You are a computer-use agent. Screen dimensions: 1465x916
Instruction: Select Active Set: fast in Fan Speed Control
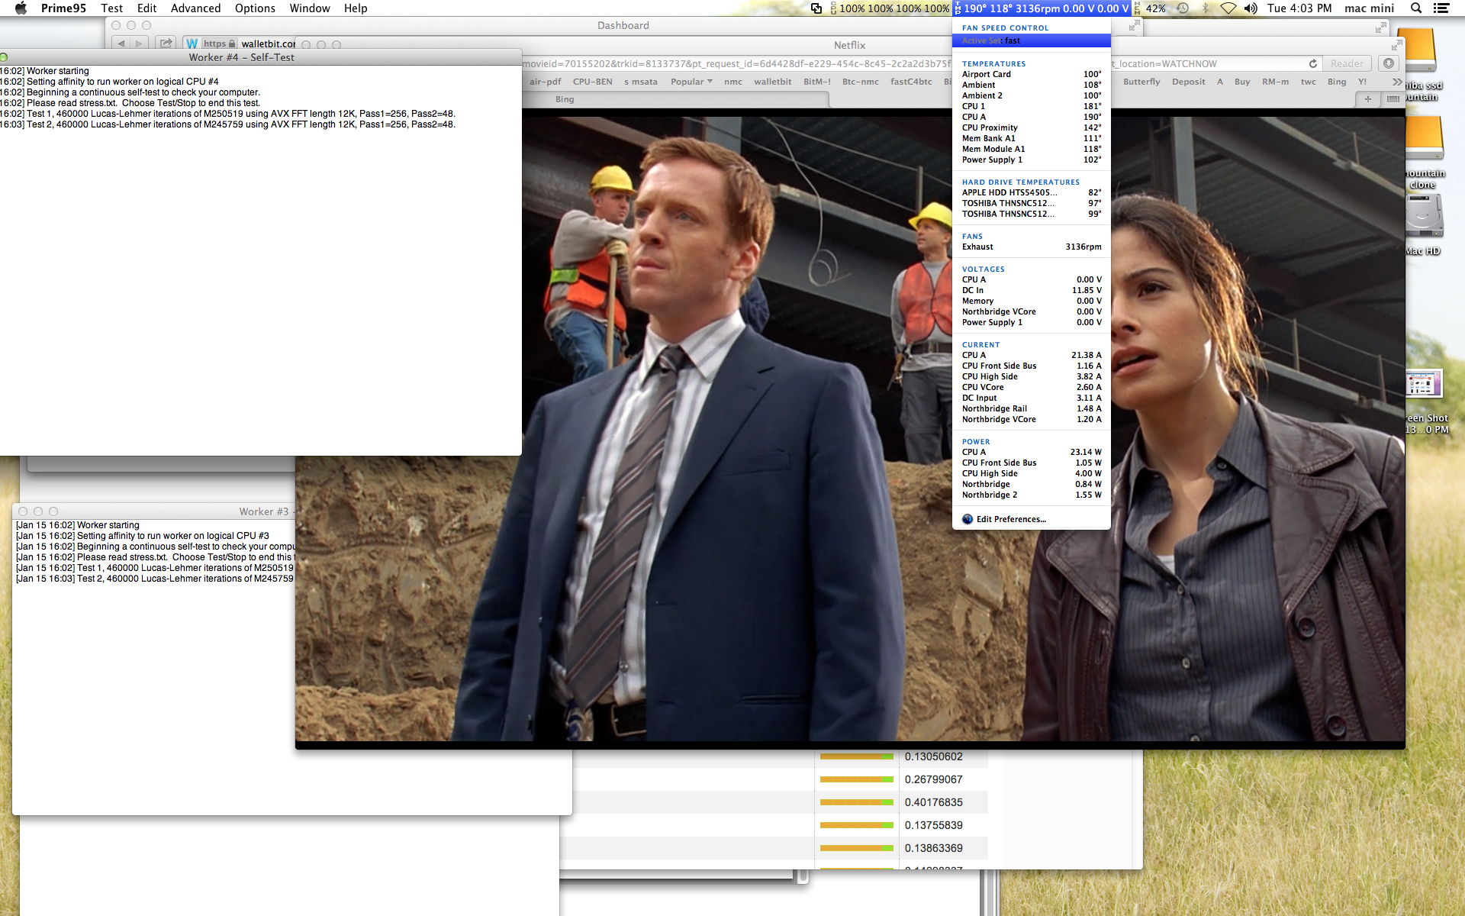1031,41
